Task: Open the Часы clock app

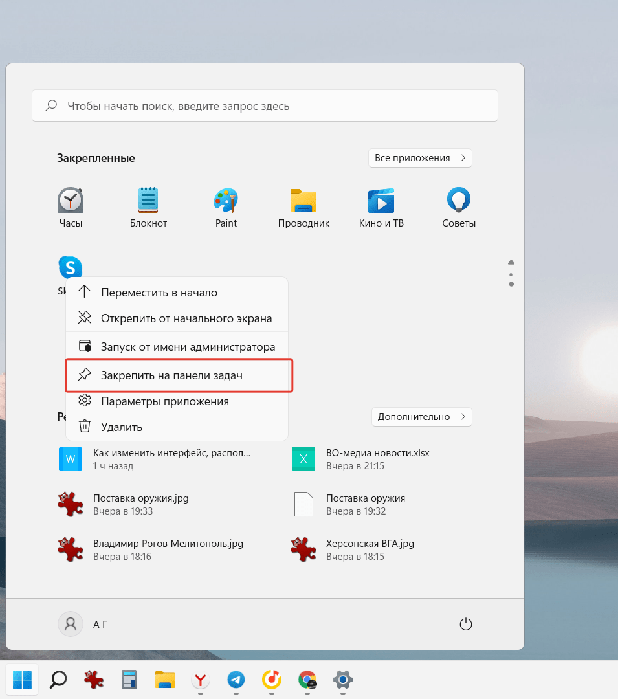Action: [x=71, y=207]
